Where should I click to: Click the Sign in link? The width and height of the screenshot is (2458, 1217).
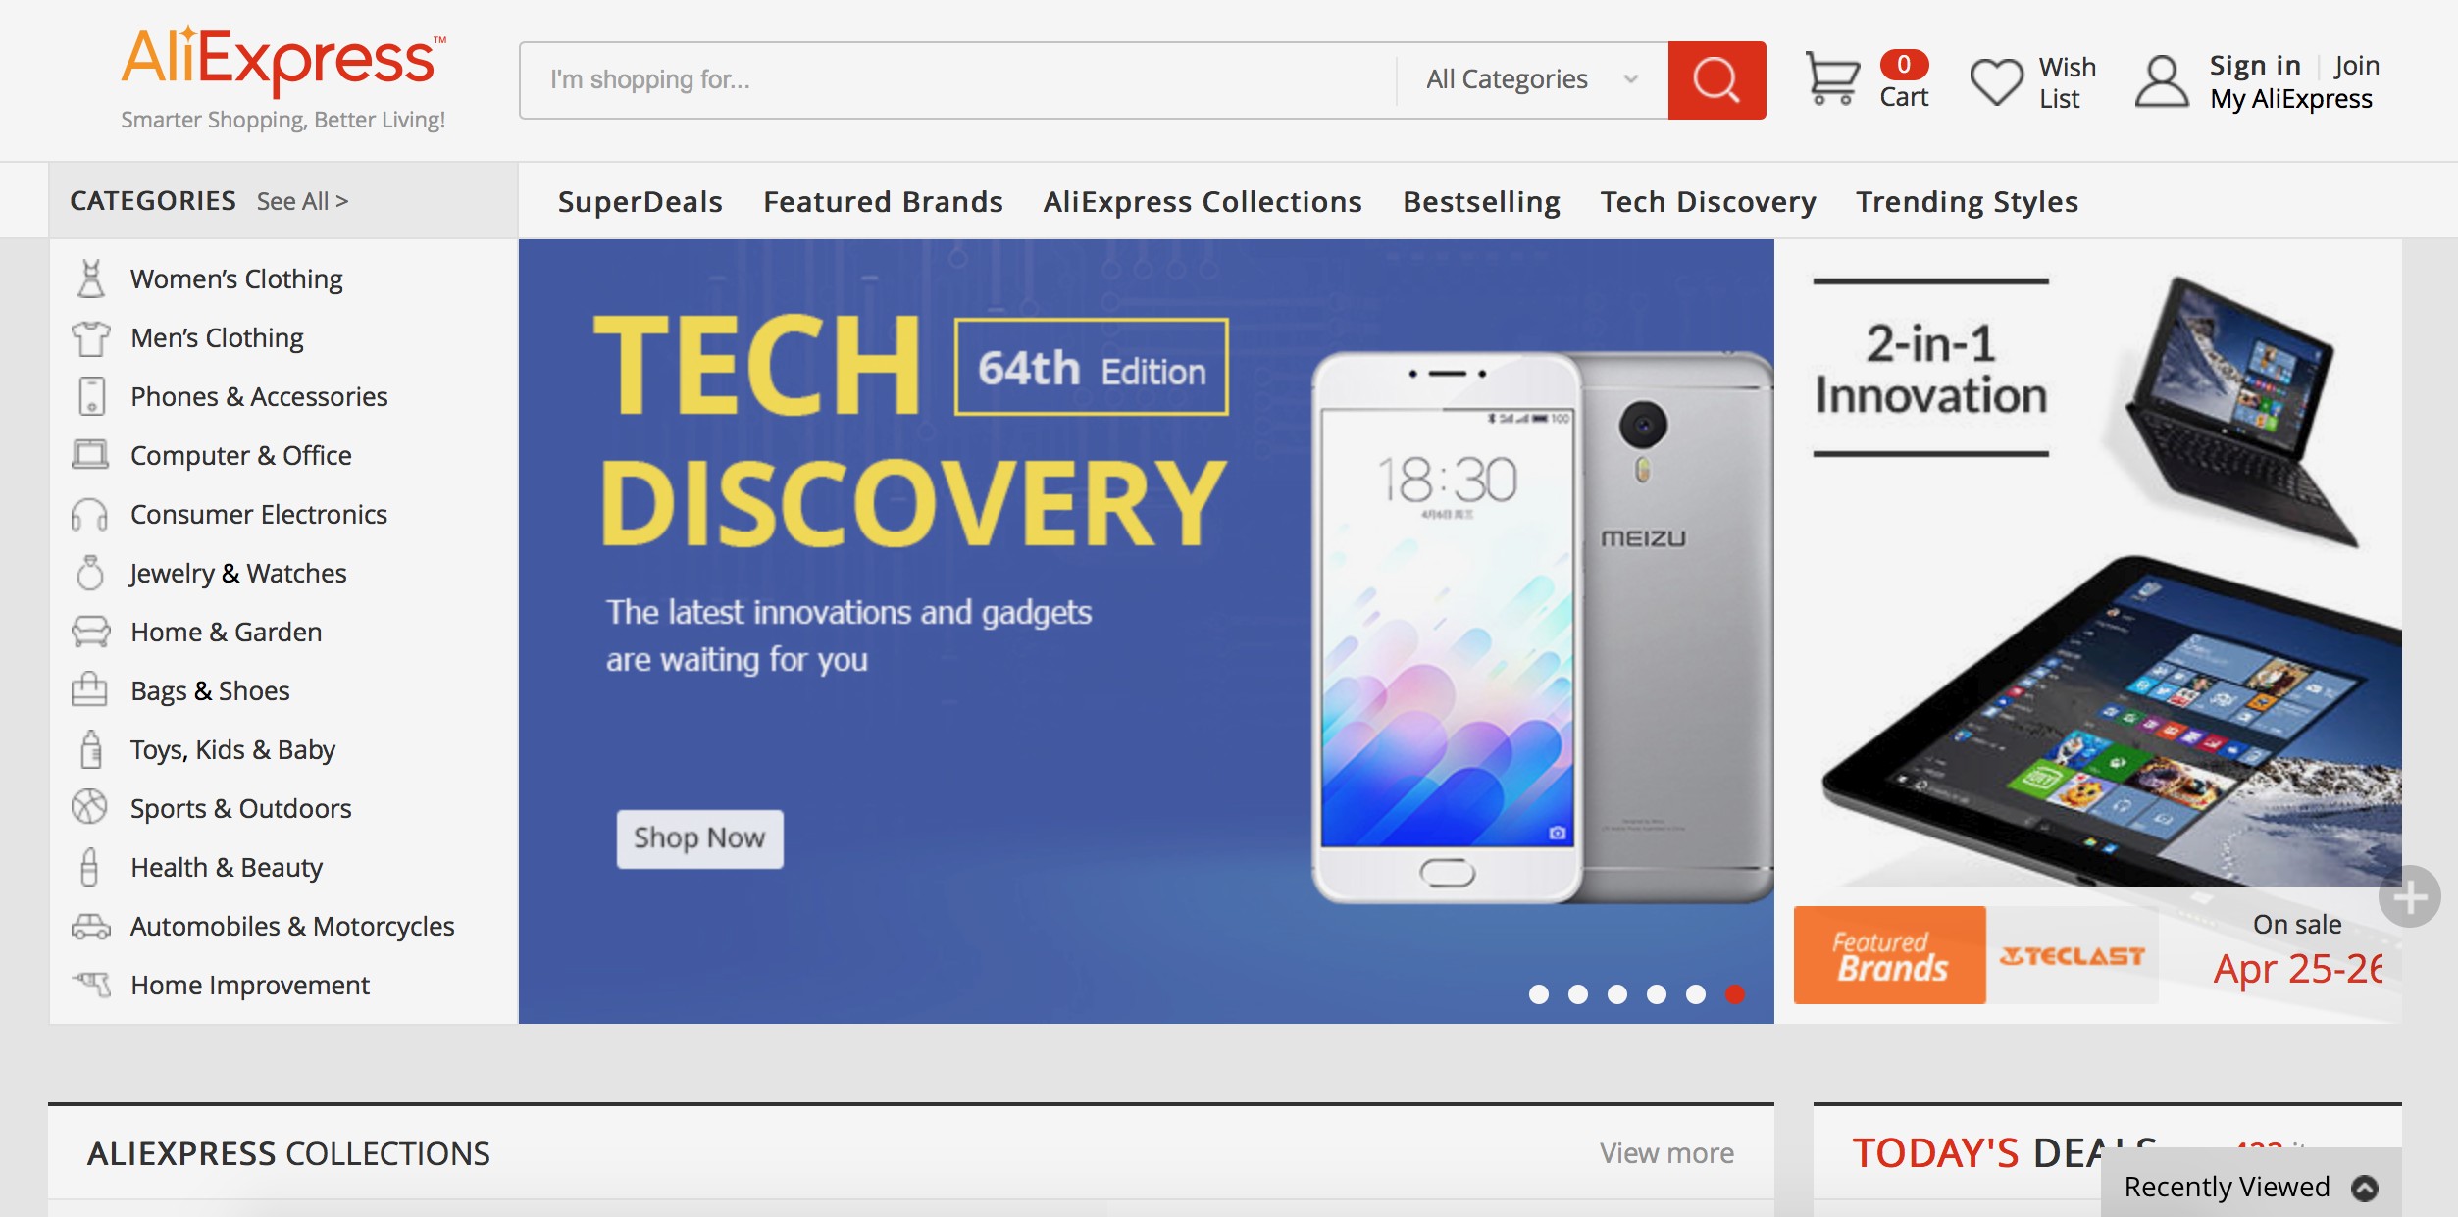pyautogui.click(x=2254, y=66)
